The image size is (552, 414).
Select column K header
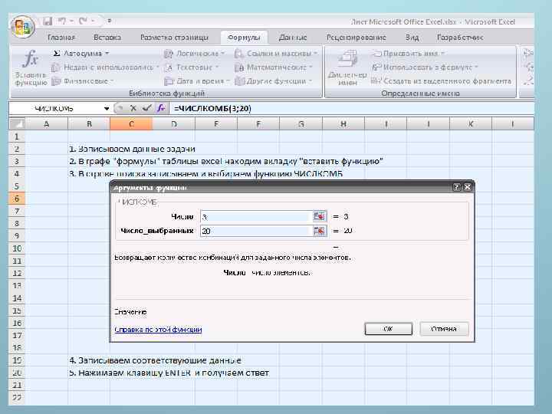(x=471, y=124)
